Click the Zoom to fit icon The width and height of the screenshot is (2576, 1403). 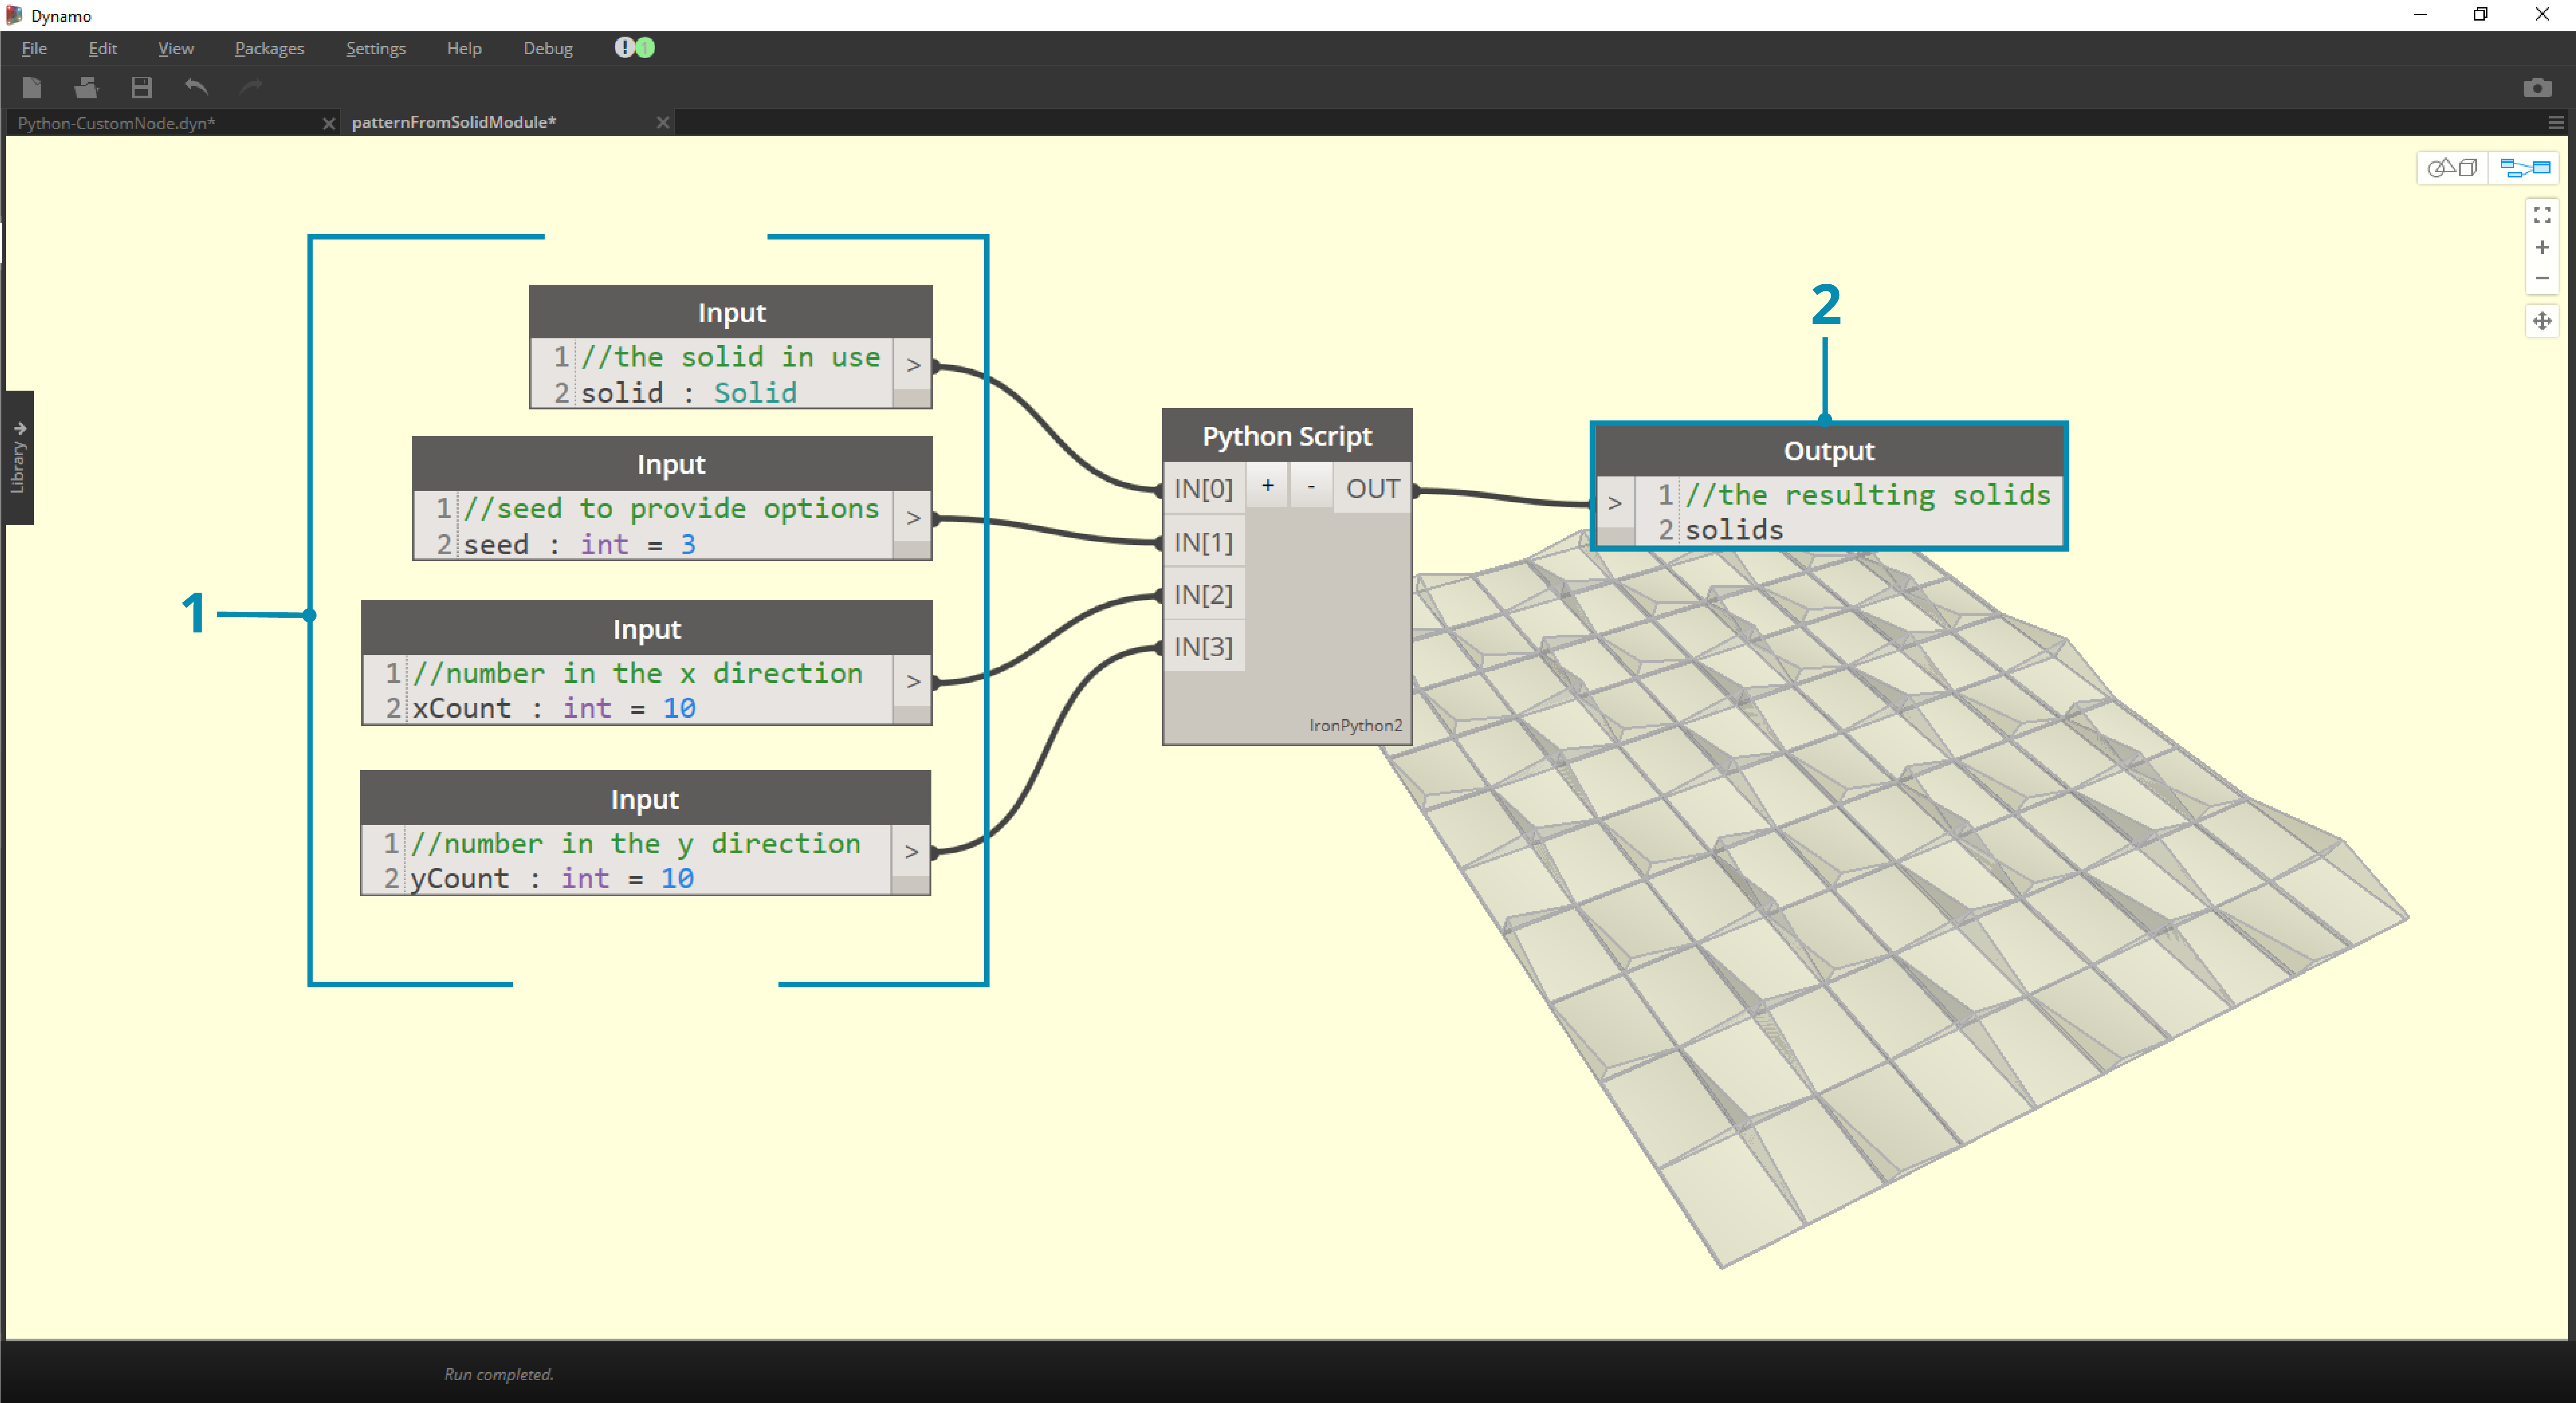[2542, 215]
